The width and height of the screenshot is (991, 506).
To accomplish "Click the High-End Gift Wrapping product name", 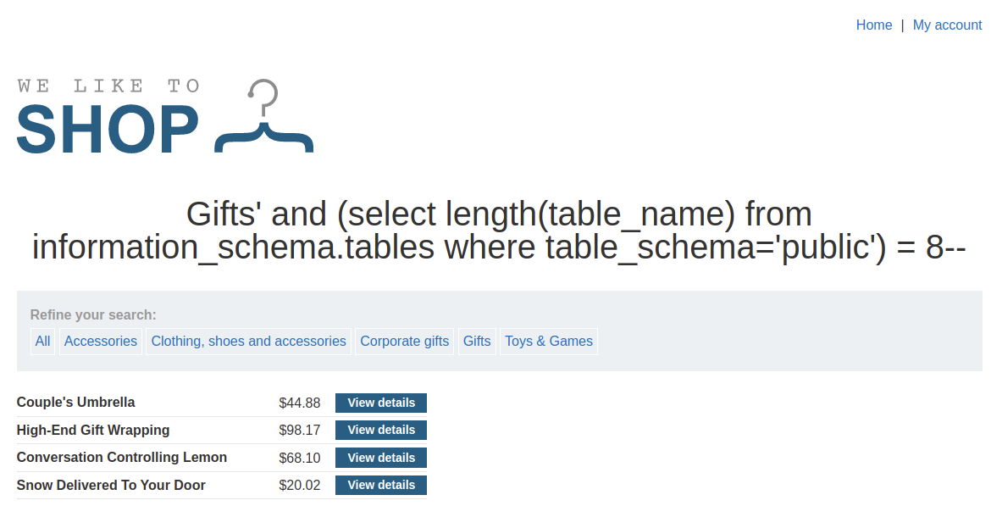I will (x=93, y=431).
